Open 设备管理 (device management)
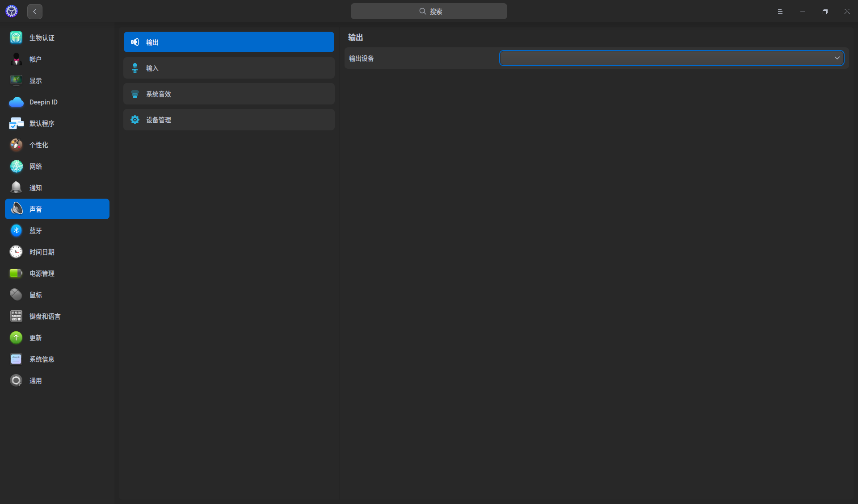Viewport: 858px width, 504px height. pyautogui.click(x=228, y=120)
